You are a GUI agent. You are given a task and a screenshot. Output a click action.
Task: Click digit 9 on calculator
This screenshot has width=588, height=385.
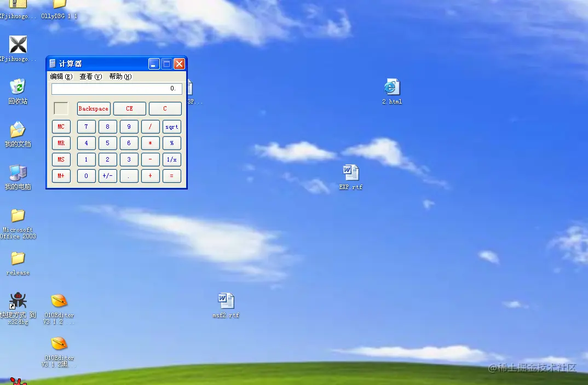pos(129,127)
